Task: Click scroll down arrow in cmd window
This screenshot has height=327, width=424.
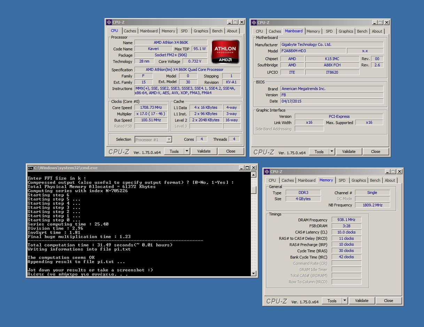Action: click(x=254, y=273)
